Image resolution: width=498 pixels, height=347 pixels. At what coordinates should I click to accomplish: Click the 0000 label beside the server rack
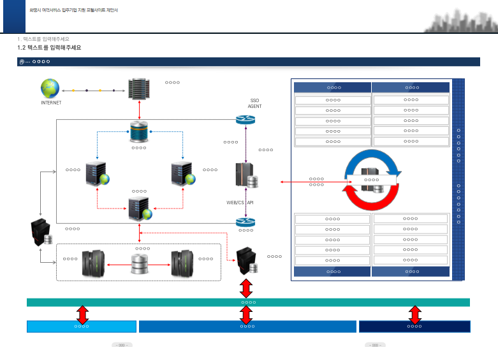(172, 82)
